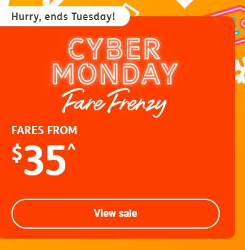The width and height of the screenshot is (245, 250).
Task: Click the number 35 in the fare
Action: (x=45, y=161)
